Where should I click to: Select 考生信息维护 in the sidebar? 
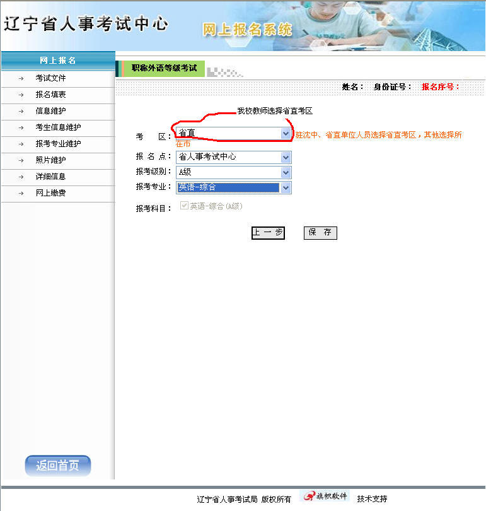coord(58,127)
